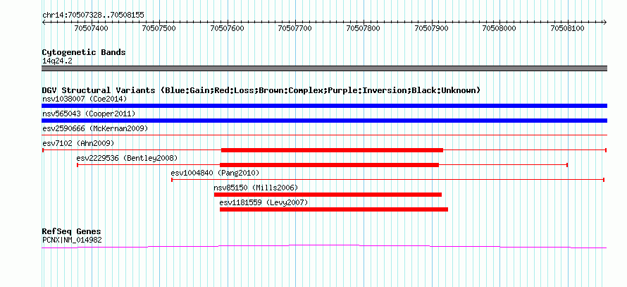Click the 70507400 ruler position
Viewport: 627px width, 287px height.
[x=91, y=29]
